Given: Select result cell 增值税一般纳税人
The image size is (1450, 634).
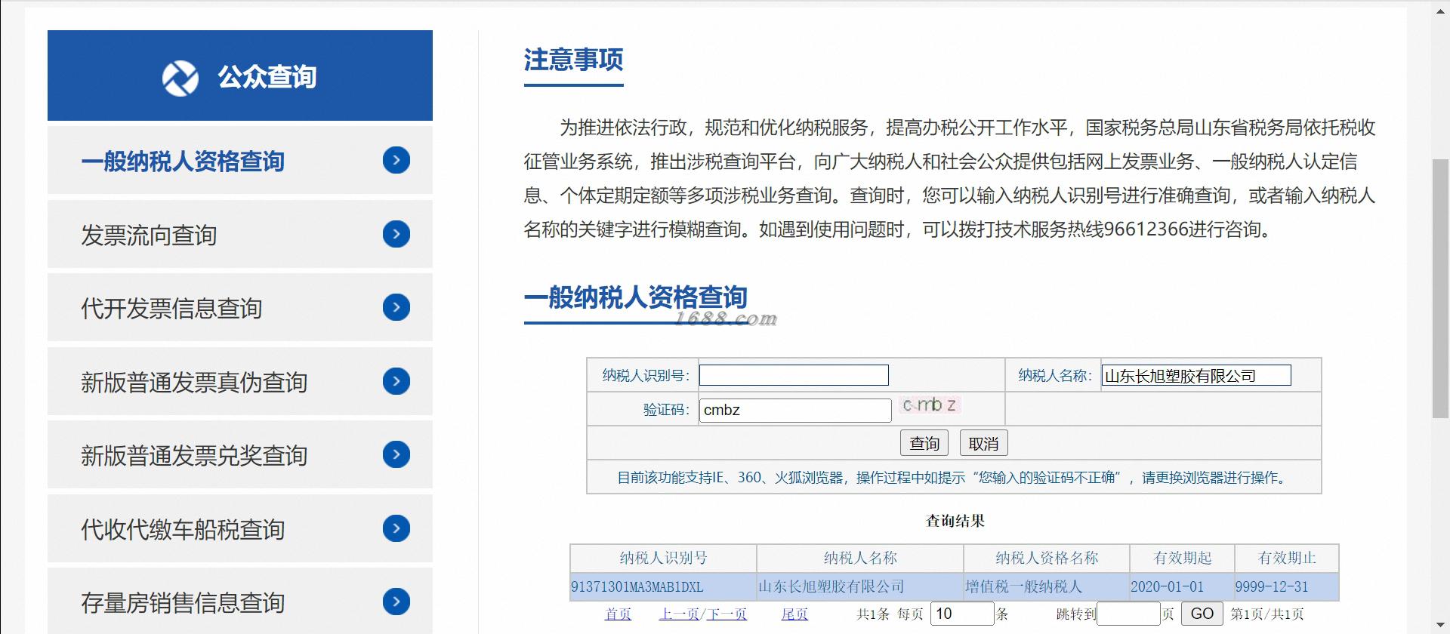Looking at the screenshot, I should tap(1047, 586).
